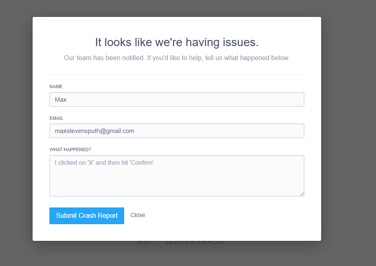The height and width of the screenshot is (266, 376).
Task: Click the WHAT HAPPENED? label
Action: (x=70, y=149)
